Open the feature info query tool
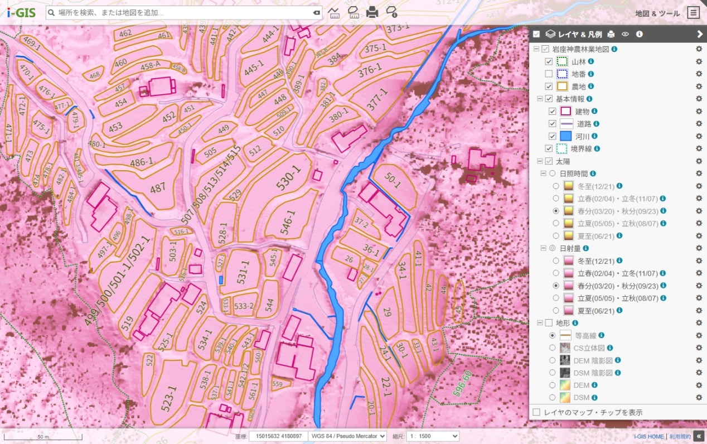The image size is (707, 444). [x=392, y=12]
